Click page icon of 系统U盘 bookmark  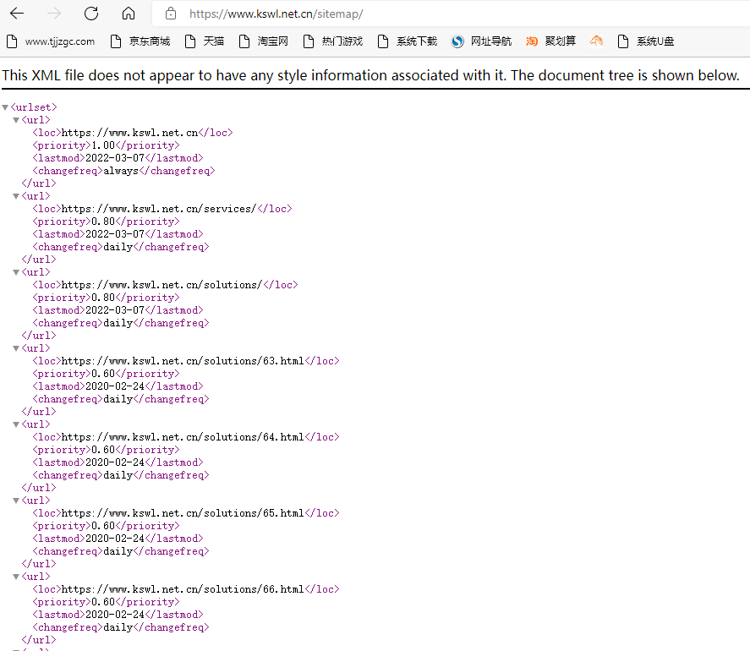(x=623, y=41)
